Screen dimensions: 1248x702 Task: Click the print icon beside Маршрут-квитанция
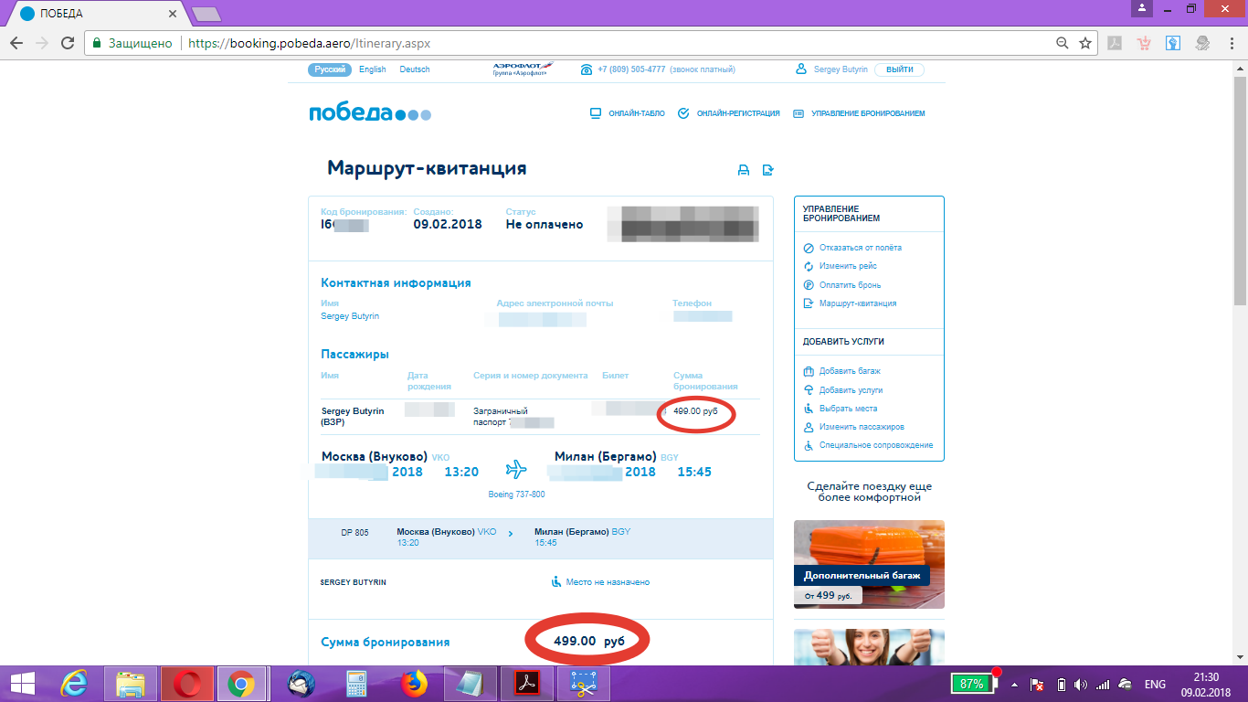coord(744,170)
